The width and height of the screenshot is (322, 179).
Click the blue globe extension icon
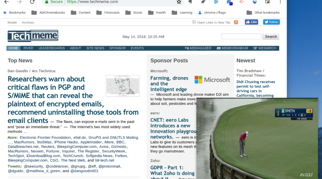tap(255, 2)
